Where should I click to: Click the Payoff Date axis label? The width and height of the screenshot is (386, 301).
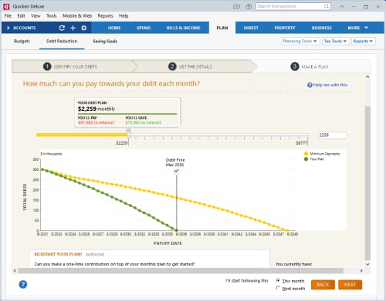pyautogui.click(x=168, y=243)
